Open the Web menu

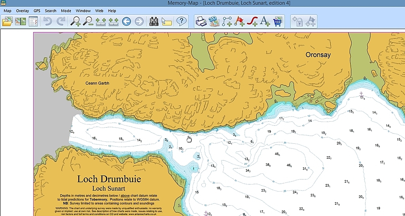click(x=99, y=11)
